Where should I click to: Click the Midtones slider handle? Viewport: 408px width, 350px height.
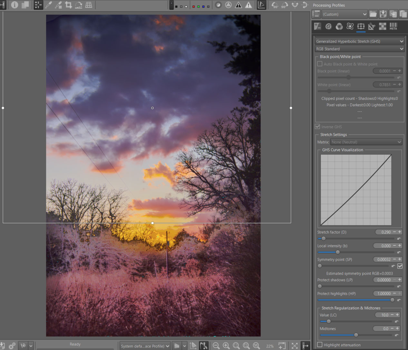pyautogui.click(x=356, y=335)
